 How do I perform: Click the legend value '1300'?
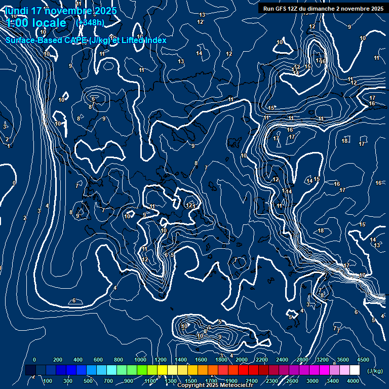click(x=171, y=381)
